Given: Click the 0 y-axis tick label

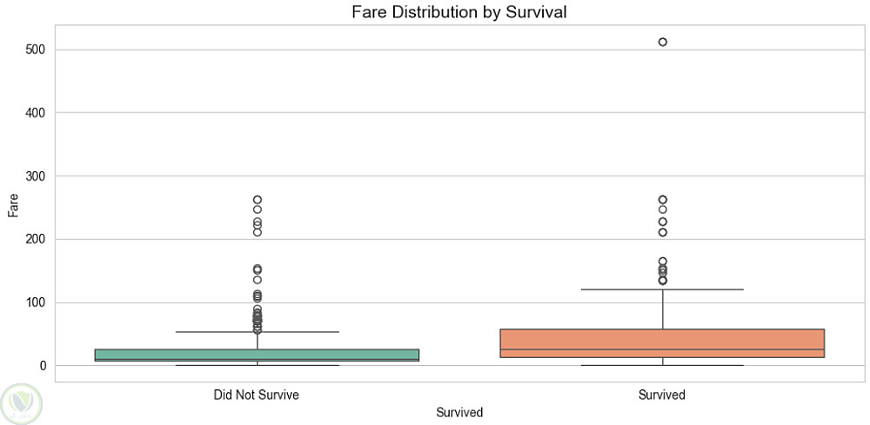Looking at the screenshot, I should click(43, 366).
